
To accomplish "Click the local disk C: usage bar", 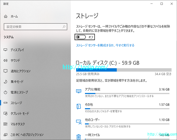I will tap(124, 70).
